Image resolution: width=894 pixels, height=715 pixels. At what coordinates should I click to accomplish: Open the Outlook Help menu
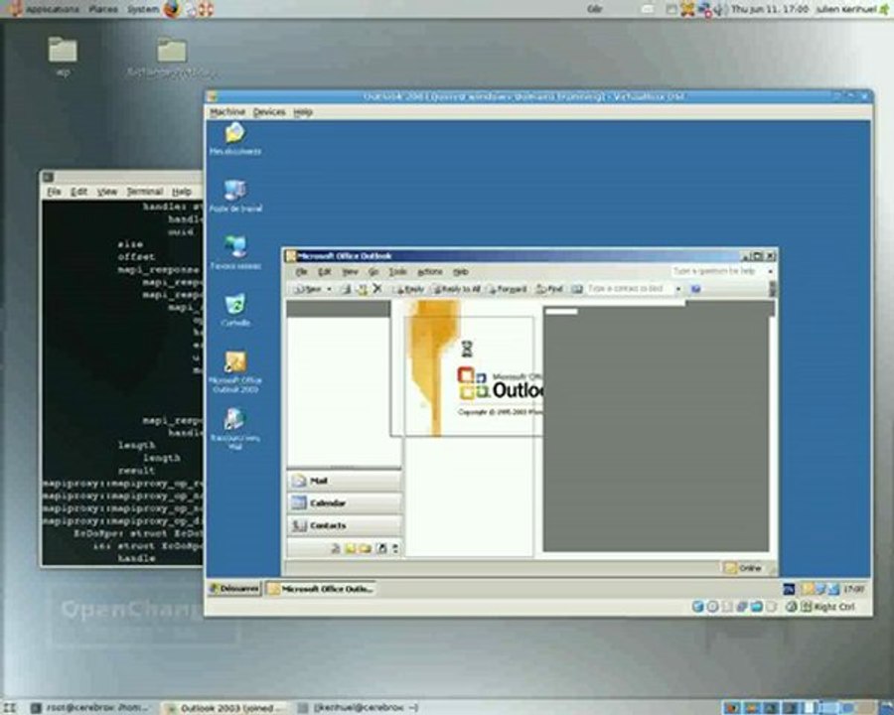coord(461,272)
